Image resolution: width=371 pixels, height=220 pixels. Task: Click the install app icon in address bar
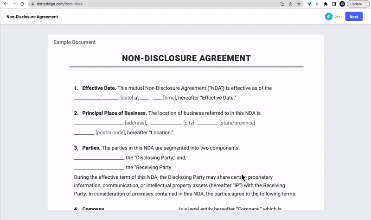(282, 4)
